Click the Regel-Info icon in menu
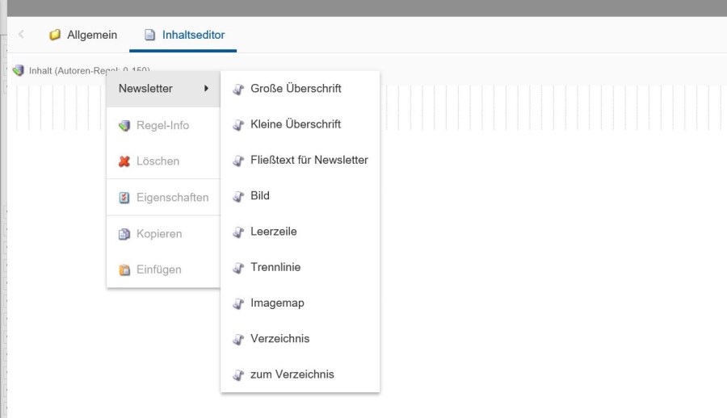Viewport: 727px width, 418px height. pos(124,126)
